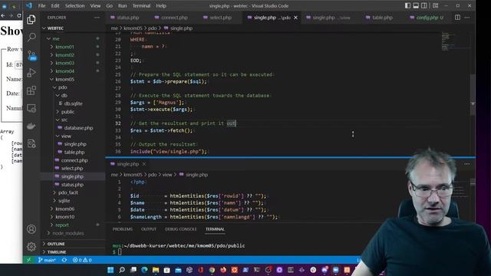Open Manage gear settings icon

pos(31,247)
